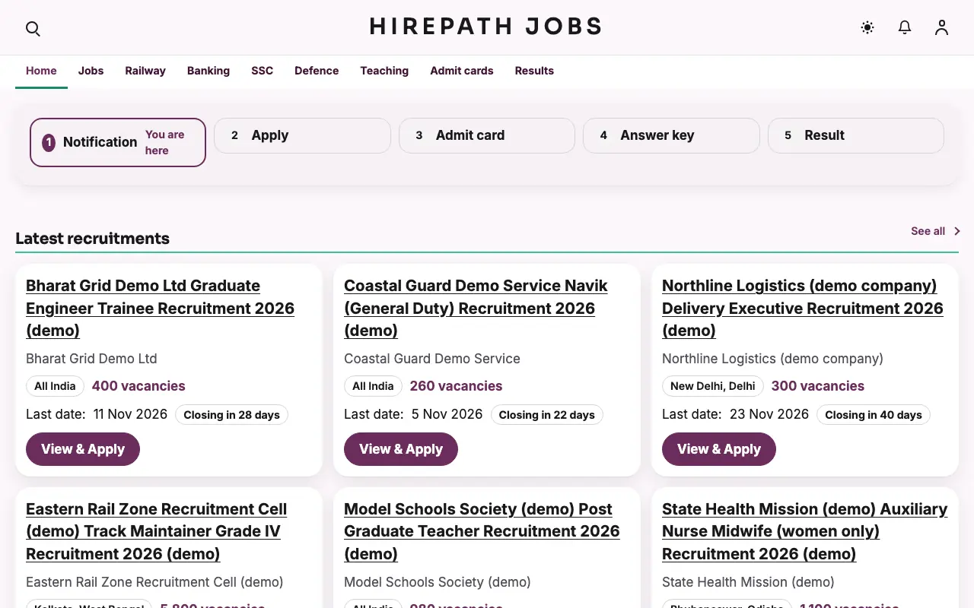Open Eastern Rail Zone Track Maintainer title
This screenshot has height=608, width=974.
coord(156,531)
